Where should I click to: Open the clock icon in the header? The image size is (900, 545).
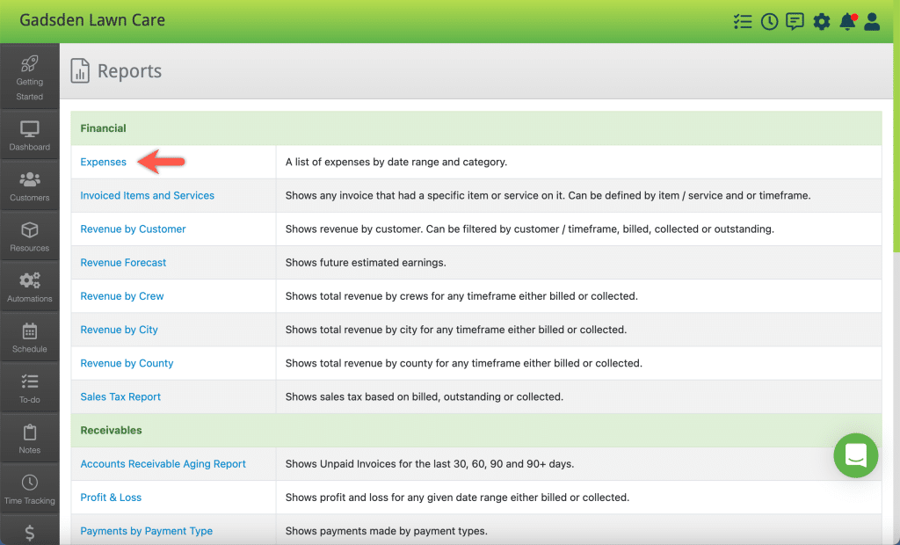[x=769, y=22]
